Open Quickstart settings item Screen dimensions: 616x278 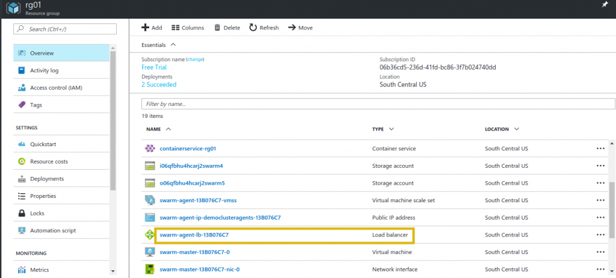(x=61, y=144)
